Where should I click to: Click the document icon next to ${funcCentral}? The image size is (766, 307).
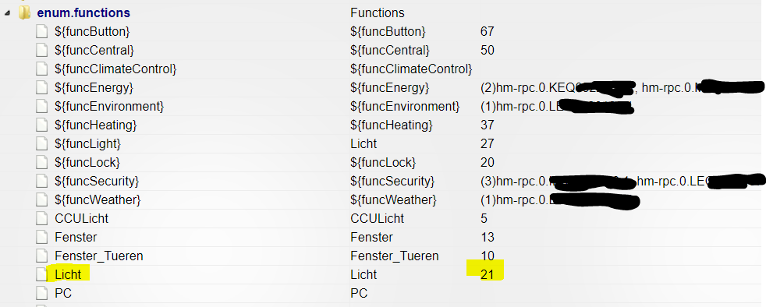pyautogui.click(x=42, y=51)
